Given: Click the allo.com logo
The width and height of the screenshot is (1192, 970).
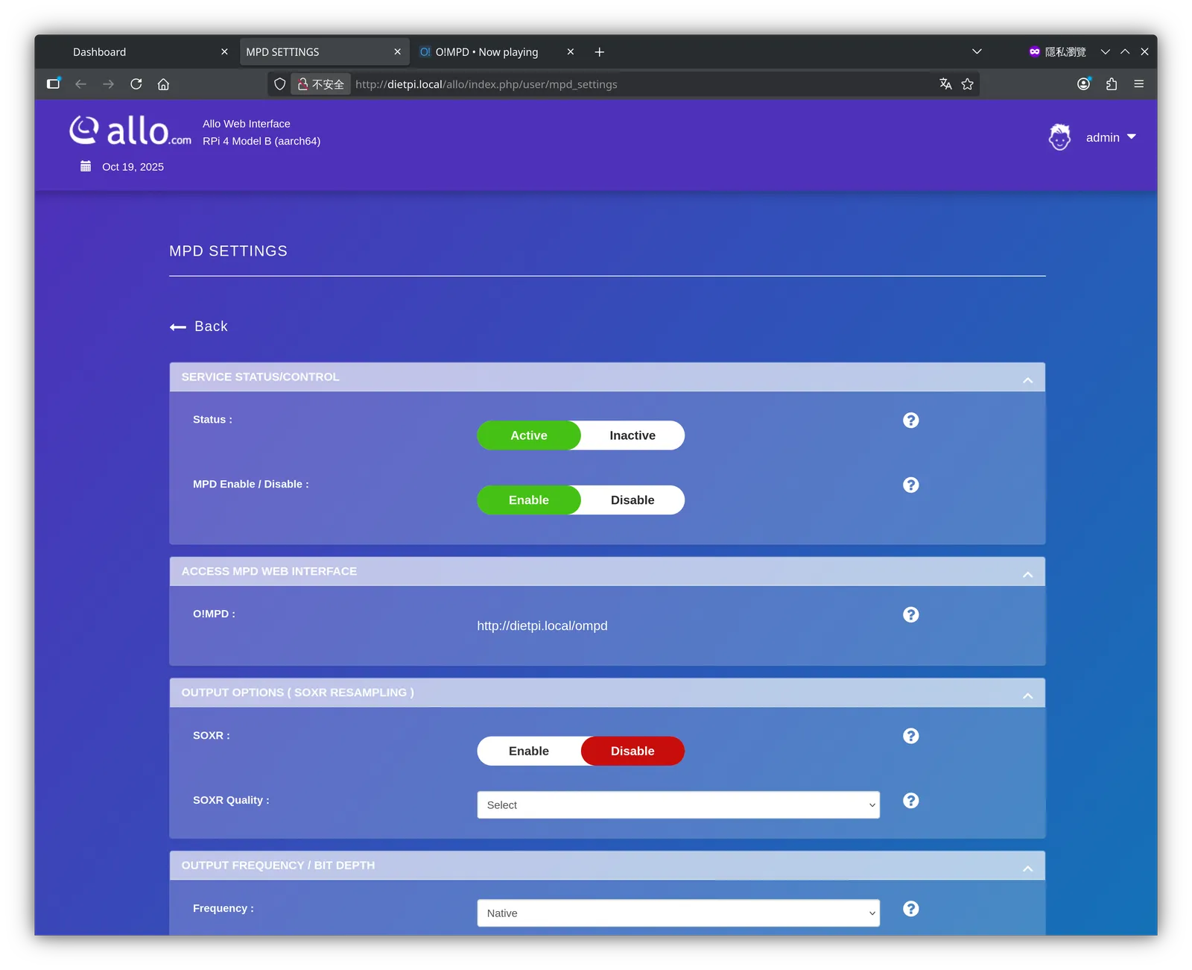Looking at the screenshot, I should (130, 131).
